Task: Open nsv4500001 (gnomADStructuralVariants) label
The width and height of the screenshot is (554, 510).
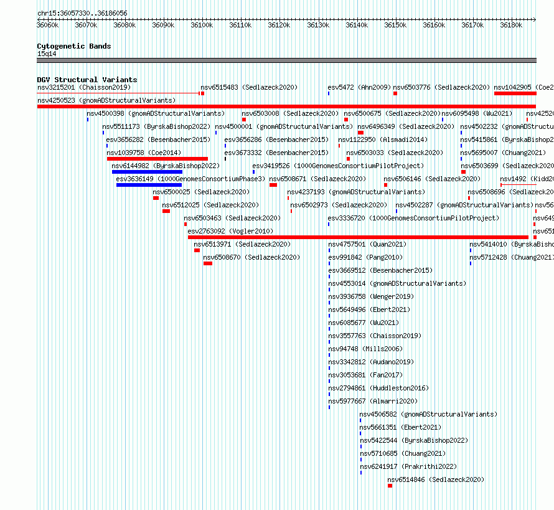Action: click(x=284, y=126)
